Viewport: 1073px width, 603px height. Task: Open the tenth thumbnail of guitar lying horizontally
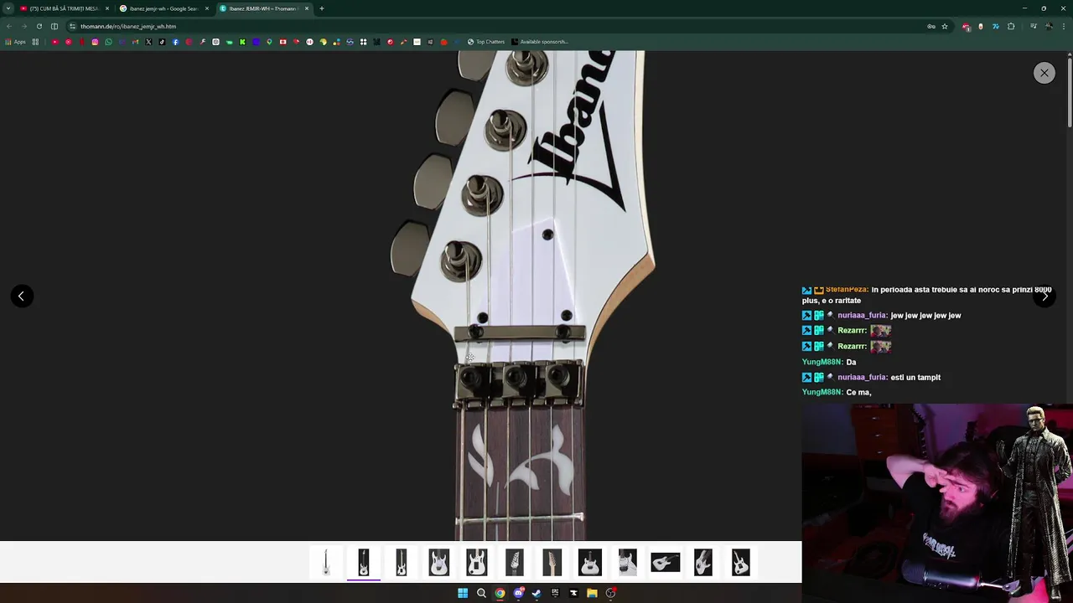[666, 562]
